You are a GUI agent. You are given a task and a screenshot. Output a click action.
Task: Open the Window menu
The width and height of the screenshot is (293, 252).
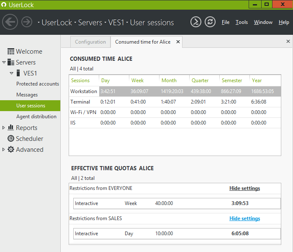pos(263,22)
